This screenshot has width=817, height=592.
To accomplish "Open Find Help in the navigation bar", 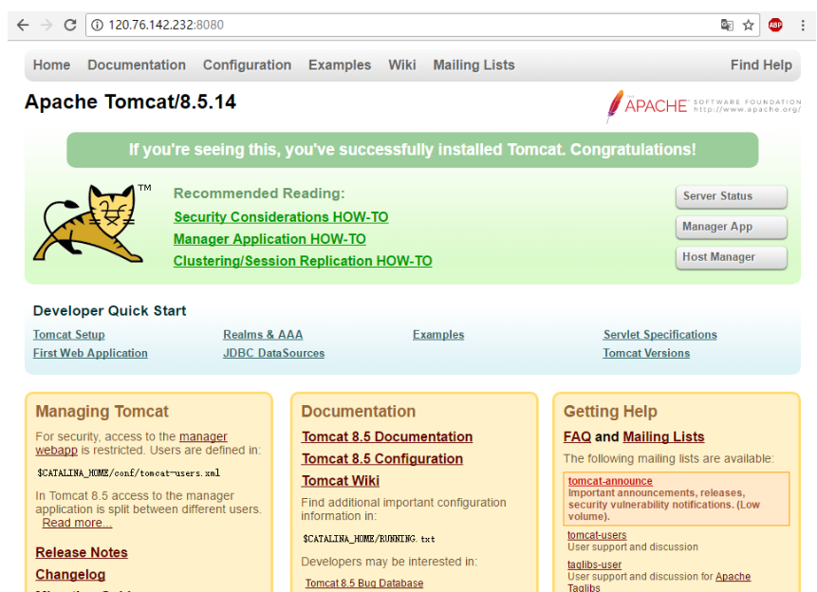I will 761,65.
